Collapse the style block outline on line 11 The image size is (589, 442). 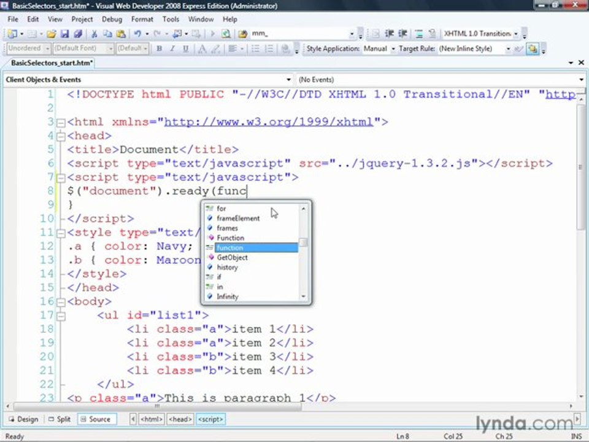point(61,233)
